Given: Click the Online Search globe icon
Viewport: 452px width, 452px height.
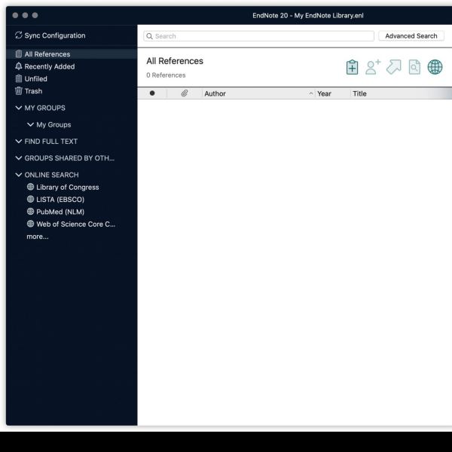Looking at the screenshot, I should click(435, 67).
